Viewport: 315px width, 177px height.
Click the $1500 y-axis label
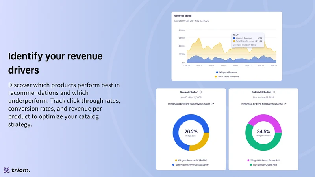tap(182, 54)
